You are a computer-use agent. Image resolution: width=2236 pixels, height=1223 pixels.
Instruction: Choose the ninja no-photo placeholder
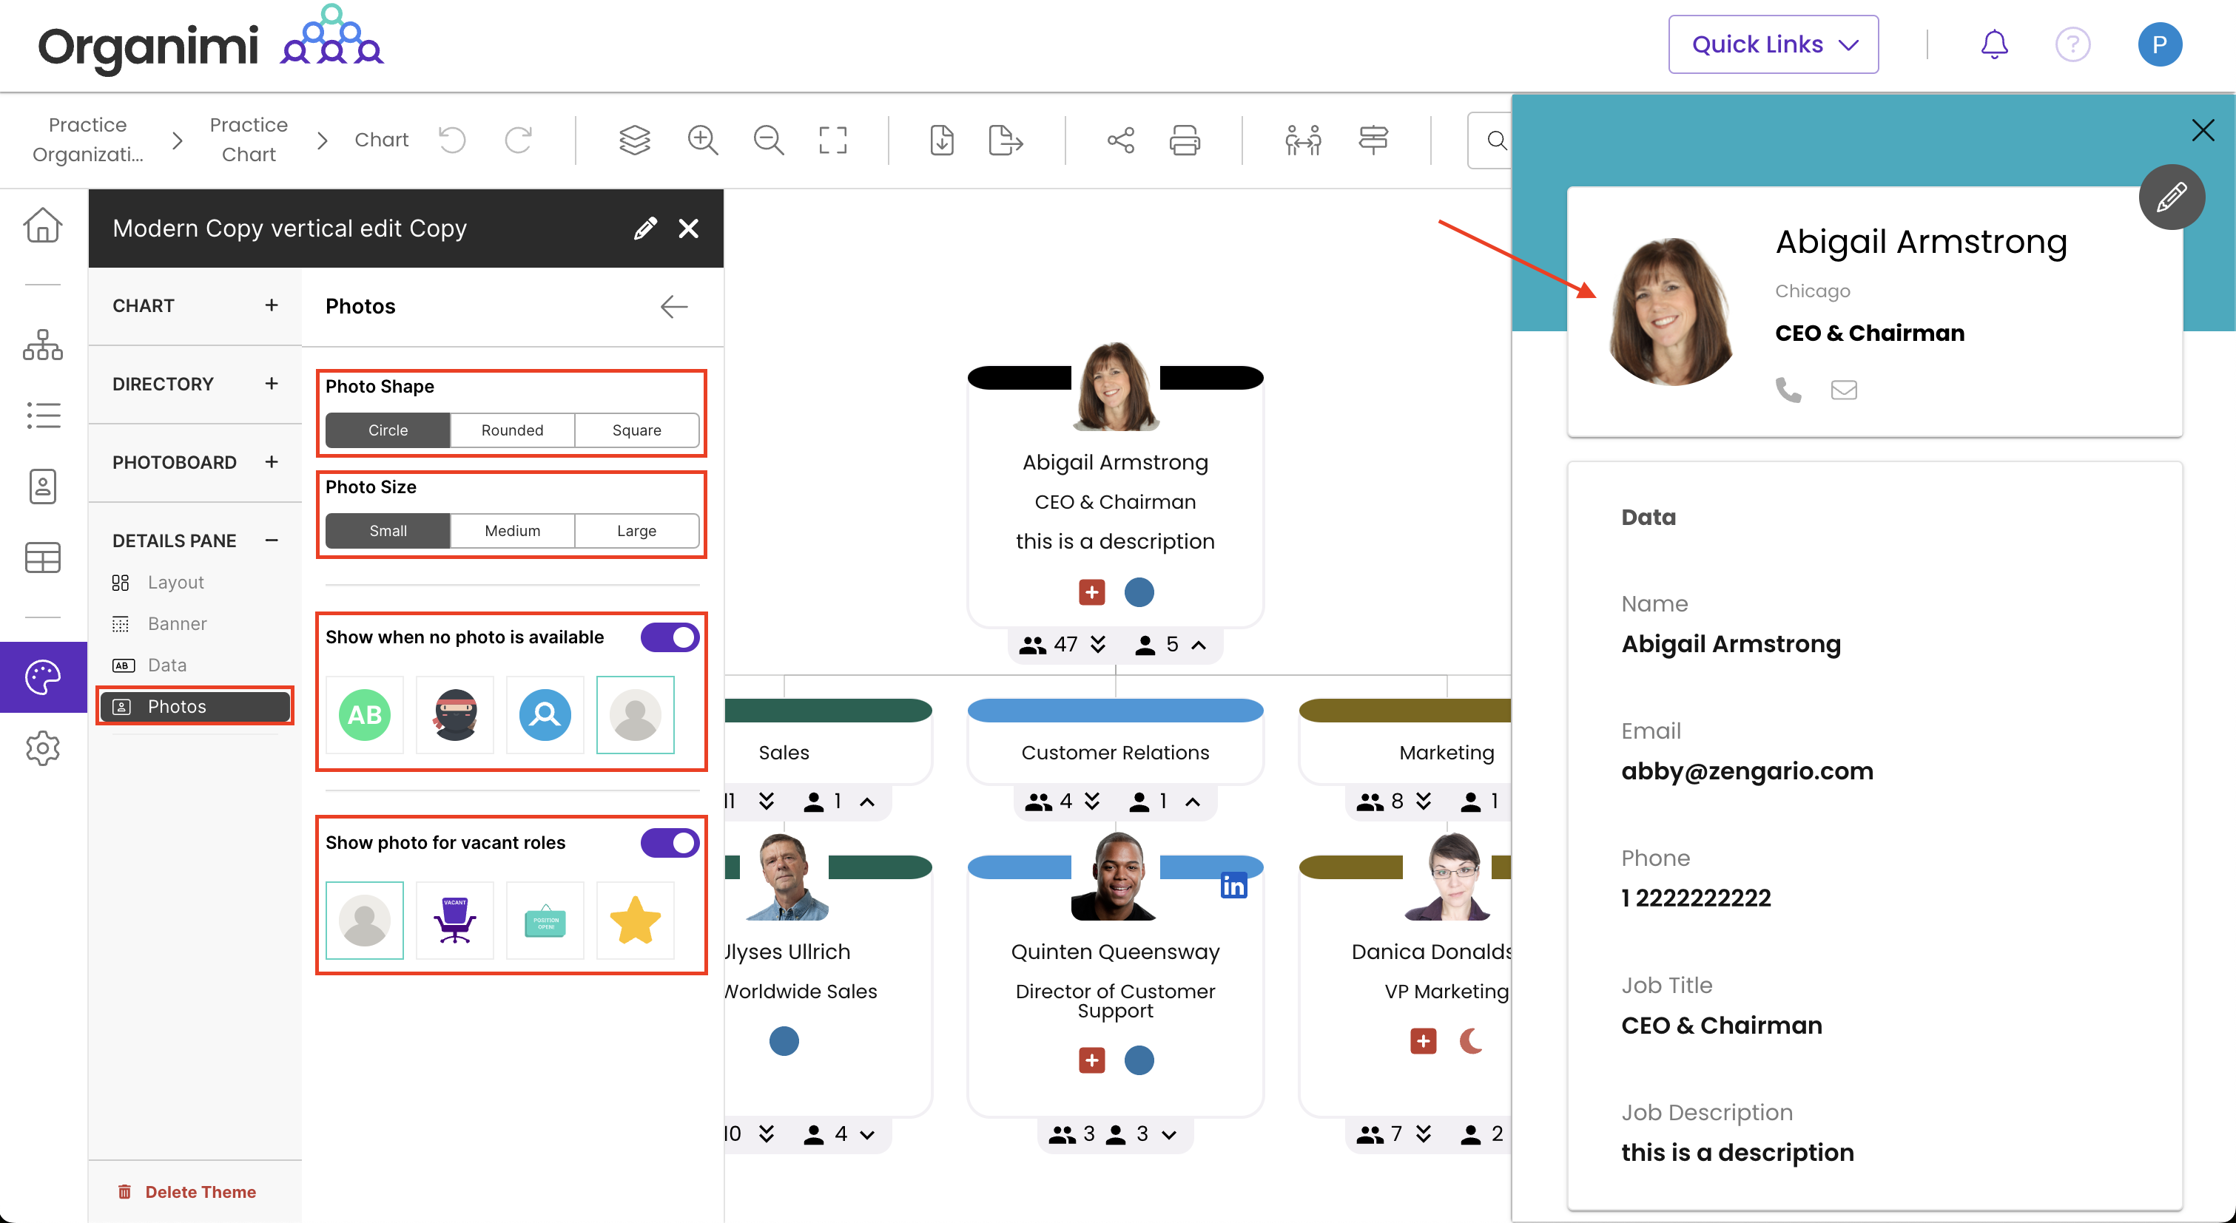pos(455,716)
